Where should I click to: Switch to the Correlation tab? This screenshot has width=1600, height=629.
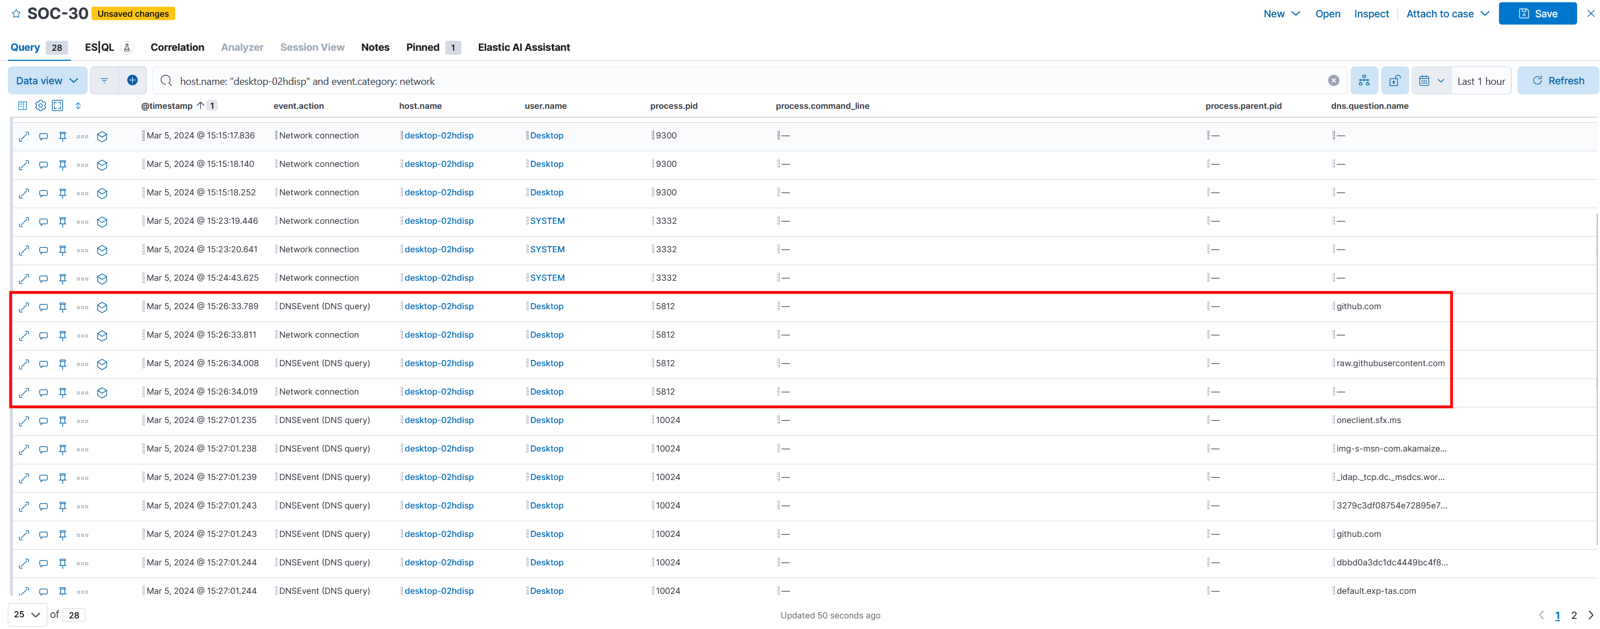(x=177, y=47)
